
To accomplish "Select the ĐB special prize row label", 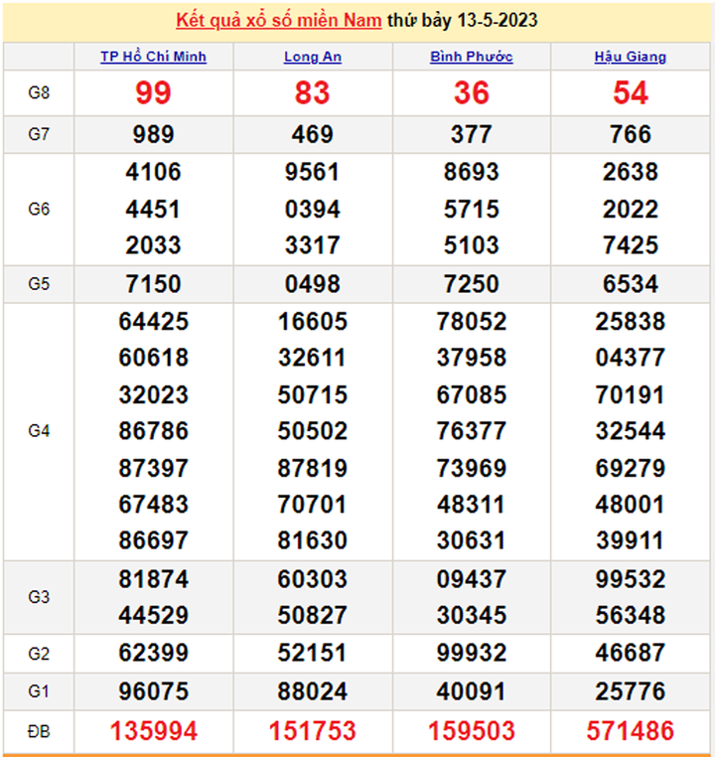I will (39, 732).
